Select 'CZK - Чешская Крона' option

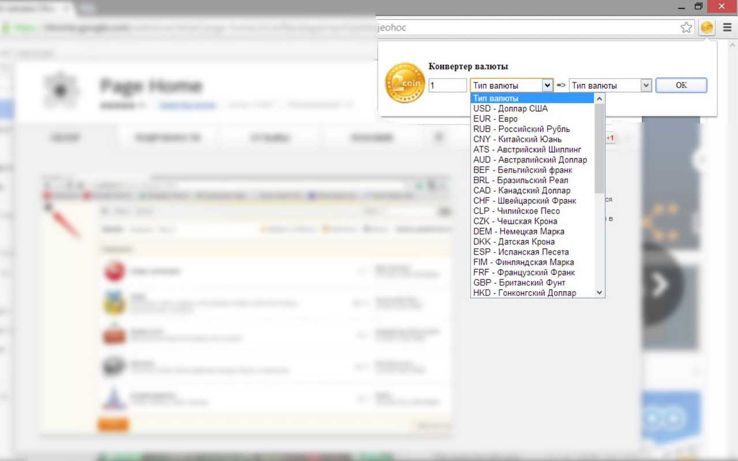pos(533,221)
